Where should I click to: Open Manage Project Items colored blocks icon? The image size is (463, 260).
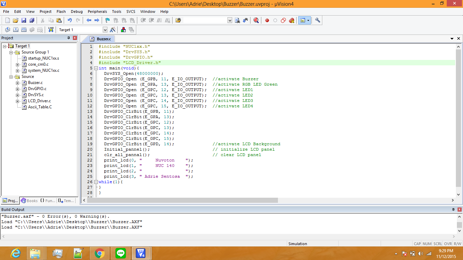(123, 30)
